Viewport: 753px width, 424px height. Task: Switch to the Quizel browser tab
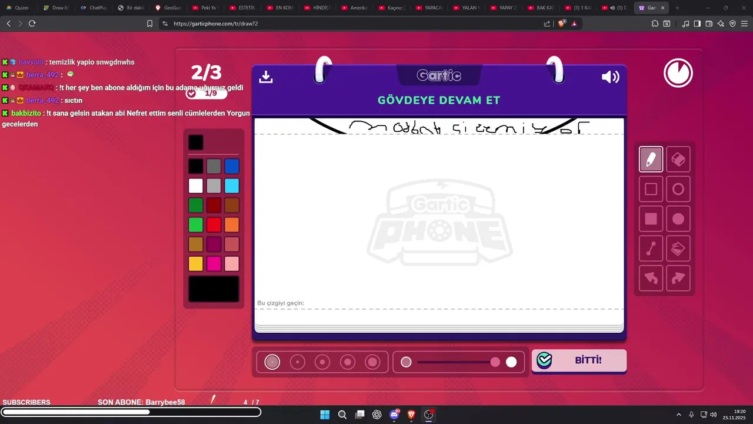coord(19,8)
